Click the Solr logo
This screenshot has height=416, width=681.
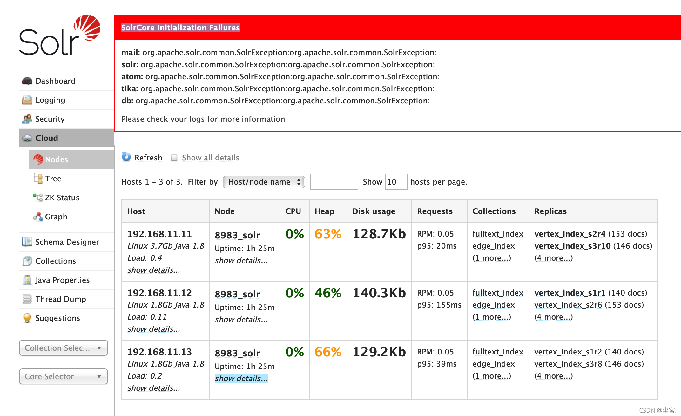[60, 35]
